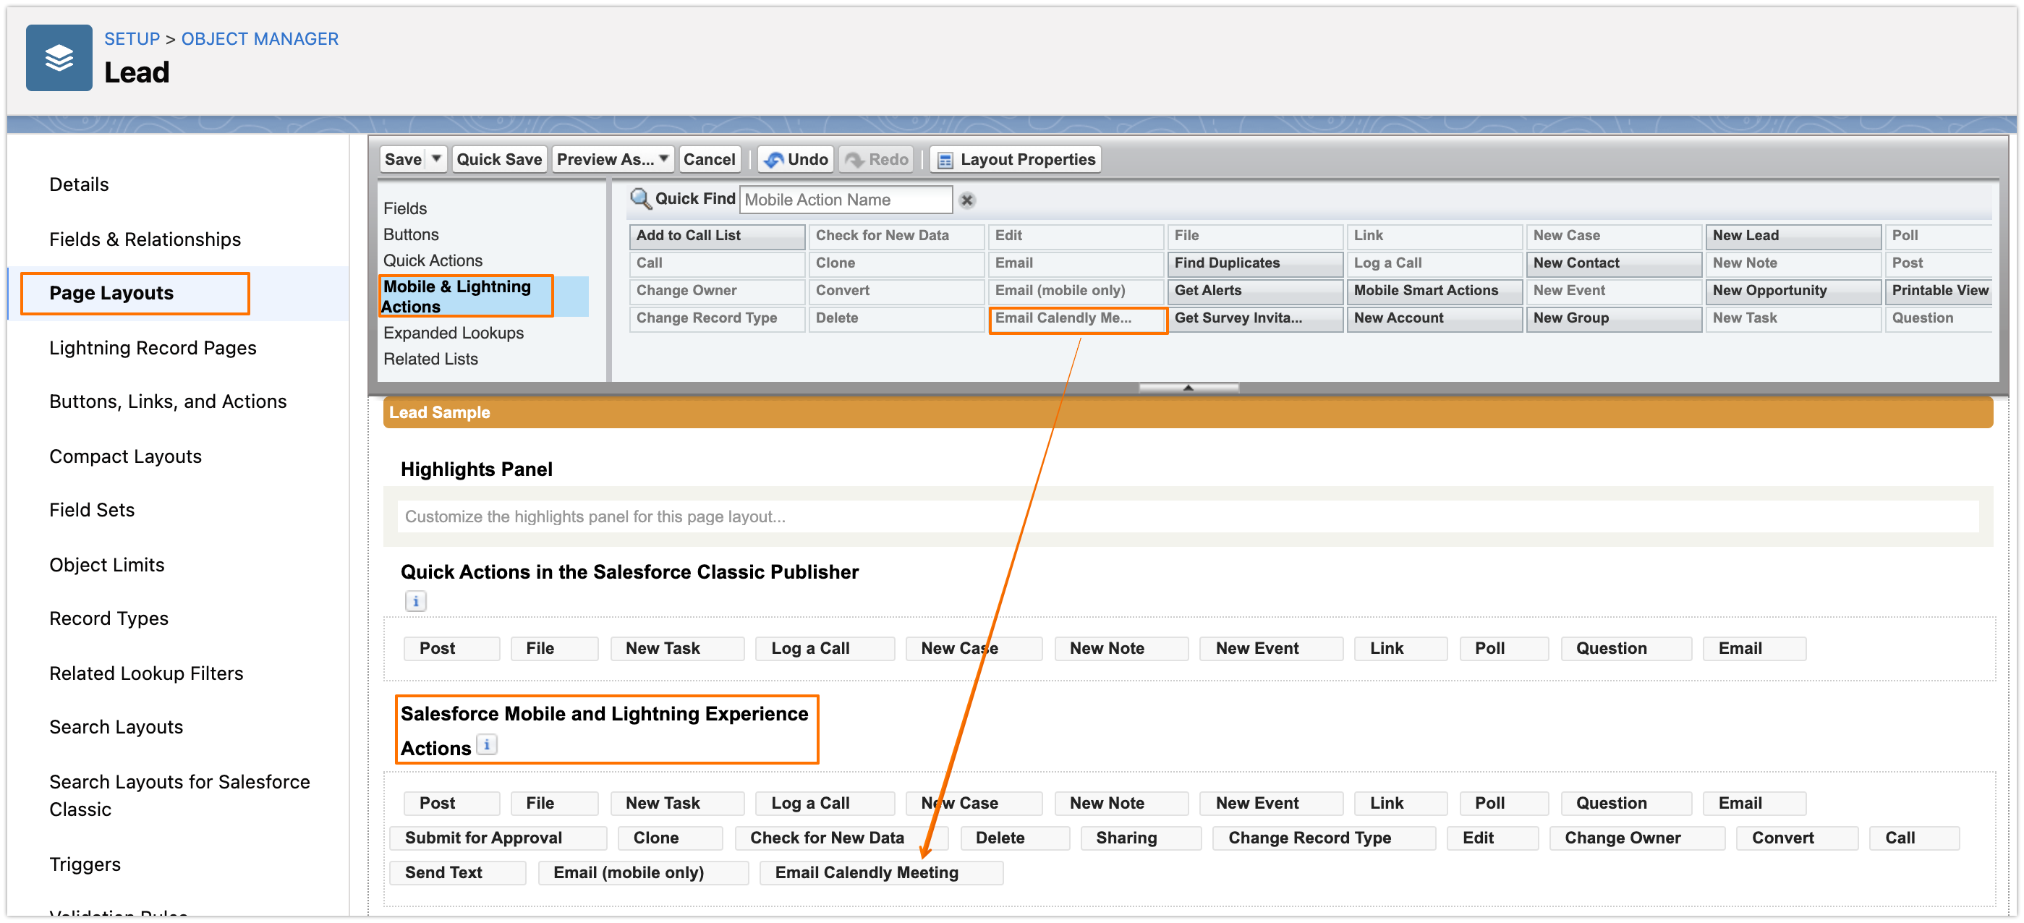This screenshot has width=2024, height=923.
Task: Select the Email Calendly Meeting action in the layout
Action: (x=881, y=872)
